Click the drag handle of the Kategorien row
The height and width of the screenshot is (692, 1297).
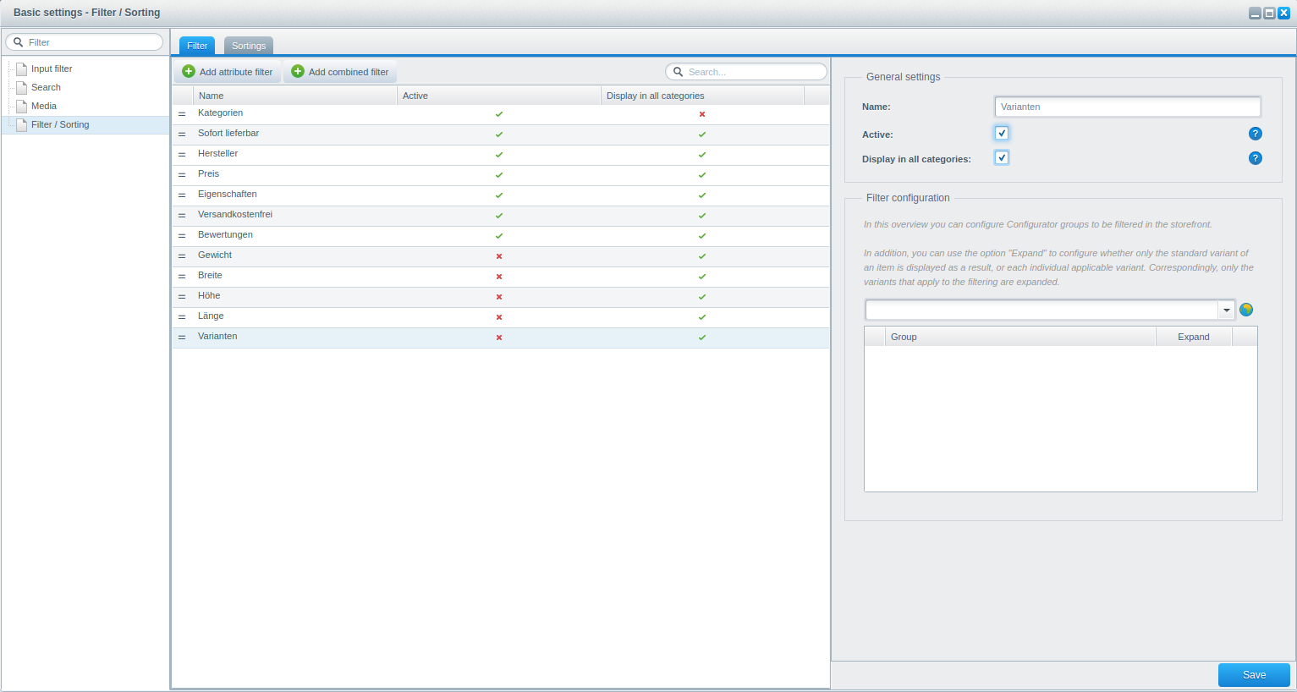pos(182,114)
